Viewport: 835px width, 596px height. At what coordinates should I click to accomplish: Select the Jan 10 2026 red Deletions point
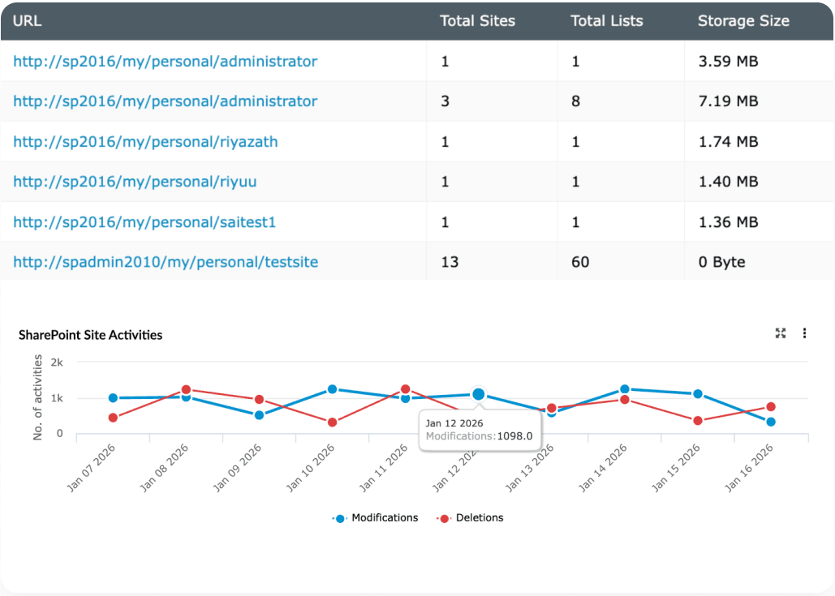(330, 421)
